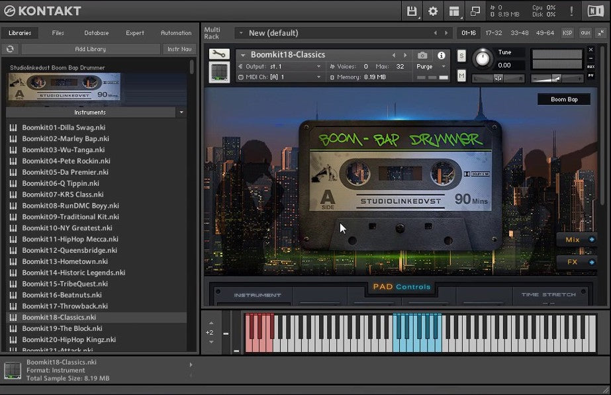The height and width of the screenshot is (395, 611).
Task: Refresh the library browser with the circular arrow
Action: tap(9, 48)
